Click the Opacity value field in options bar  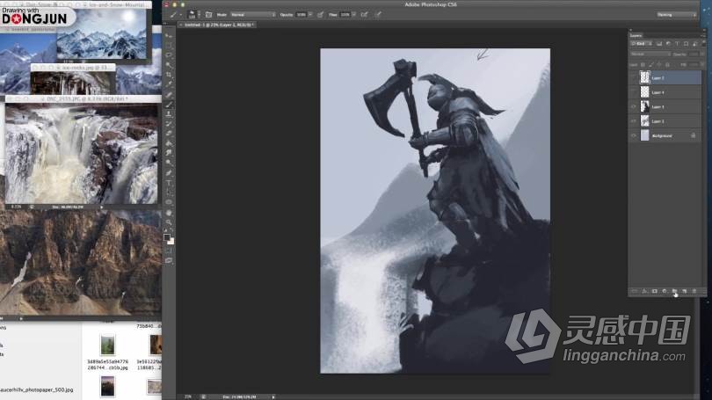(x=302, y=15)
